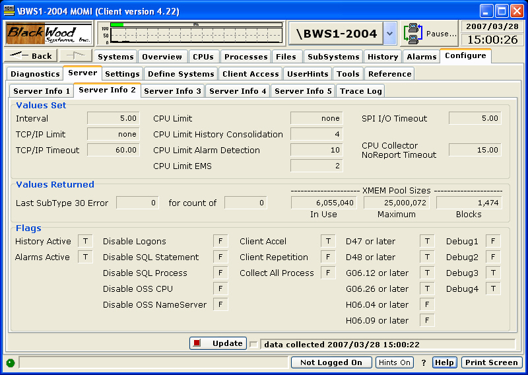Viewport: 528px width, 375px height.
Task: Open the Files tab
Action: (x=286, y=57)
